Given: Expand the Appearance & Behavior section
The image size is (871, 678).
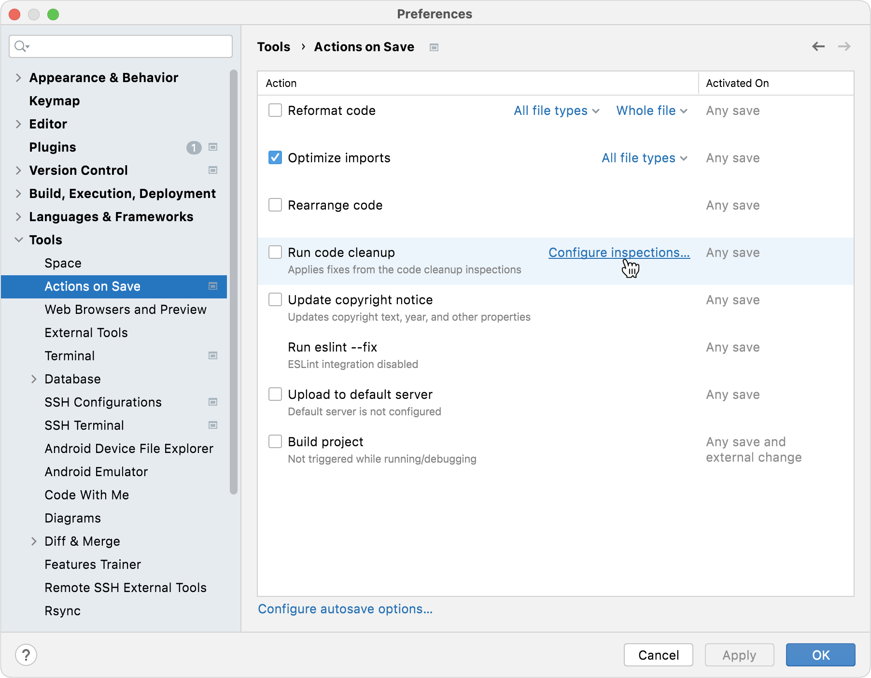Looking at the screenshot, I should (18, 78).
